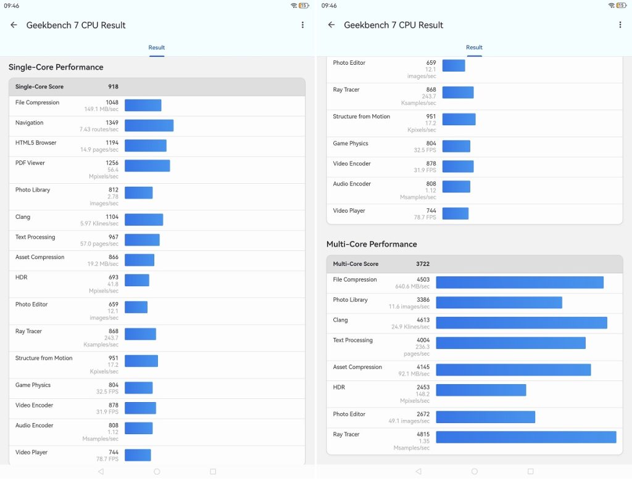Select the multi-core Clang 4613 row
Screen dimensions: 632x481
click(475, 324)
